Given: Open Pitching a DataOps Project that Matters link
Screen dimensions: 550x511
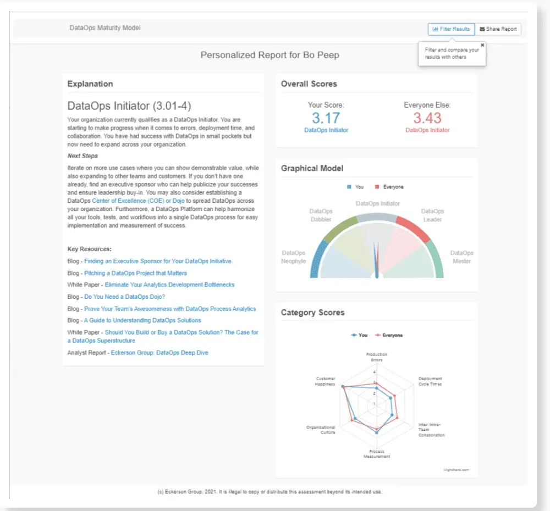Looking at the screenshot, I should click(x=135, y=273).
